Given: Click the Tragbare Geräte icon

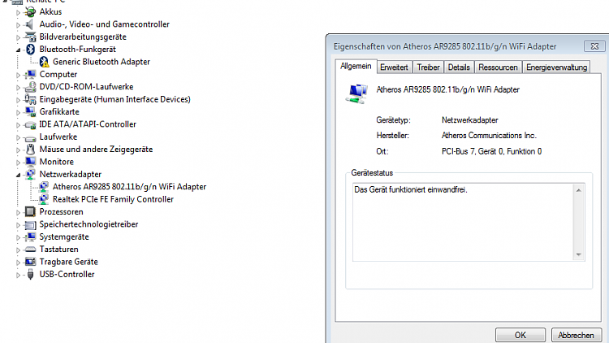Looking at the screenshot, I should point(30,262).
